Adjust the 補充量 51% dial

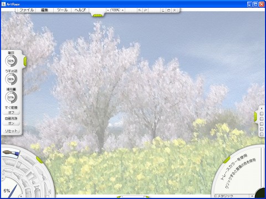11,97
